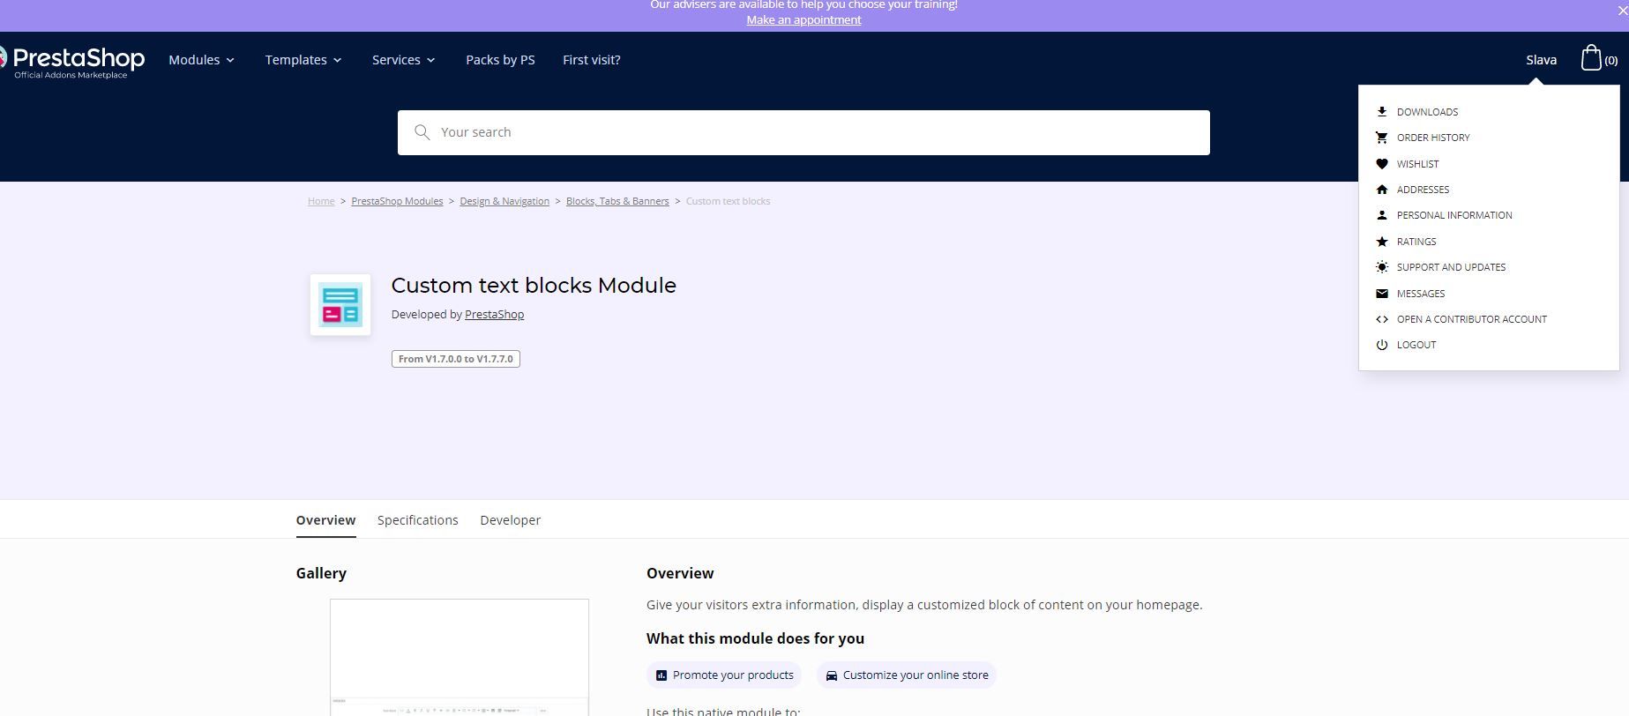
Task: Open PrestaShop Modules breadcrumb link
Action: tap(397, 201)
